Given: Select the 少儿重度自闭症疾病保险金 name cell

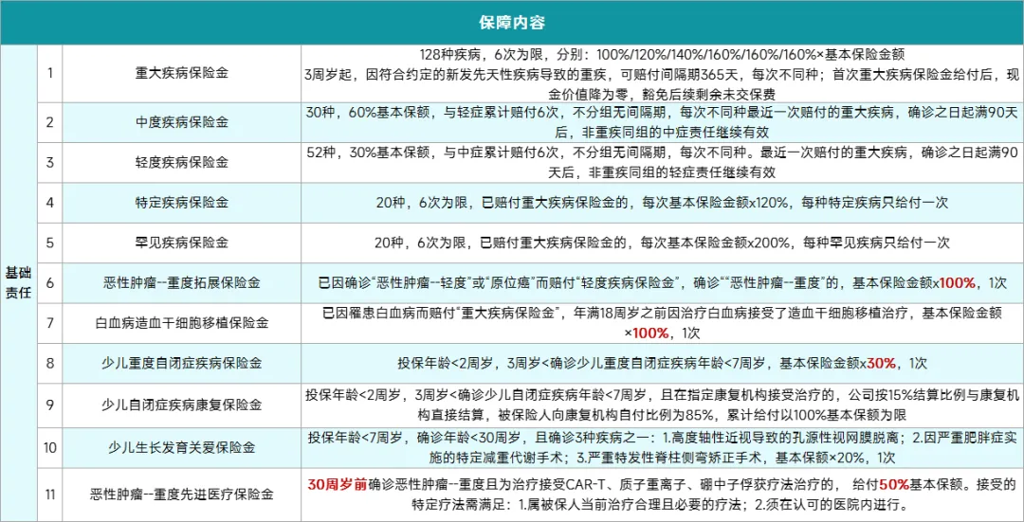Looking at the screenshot, I should pos(182,363).
